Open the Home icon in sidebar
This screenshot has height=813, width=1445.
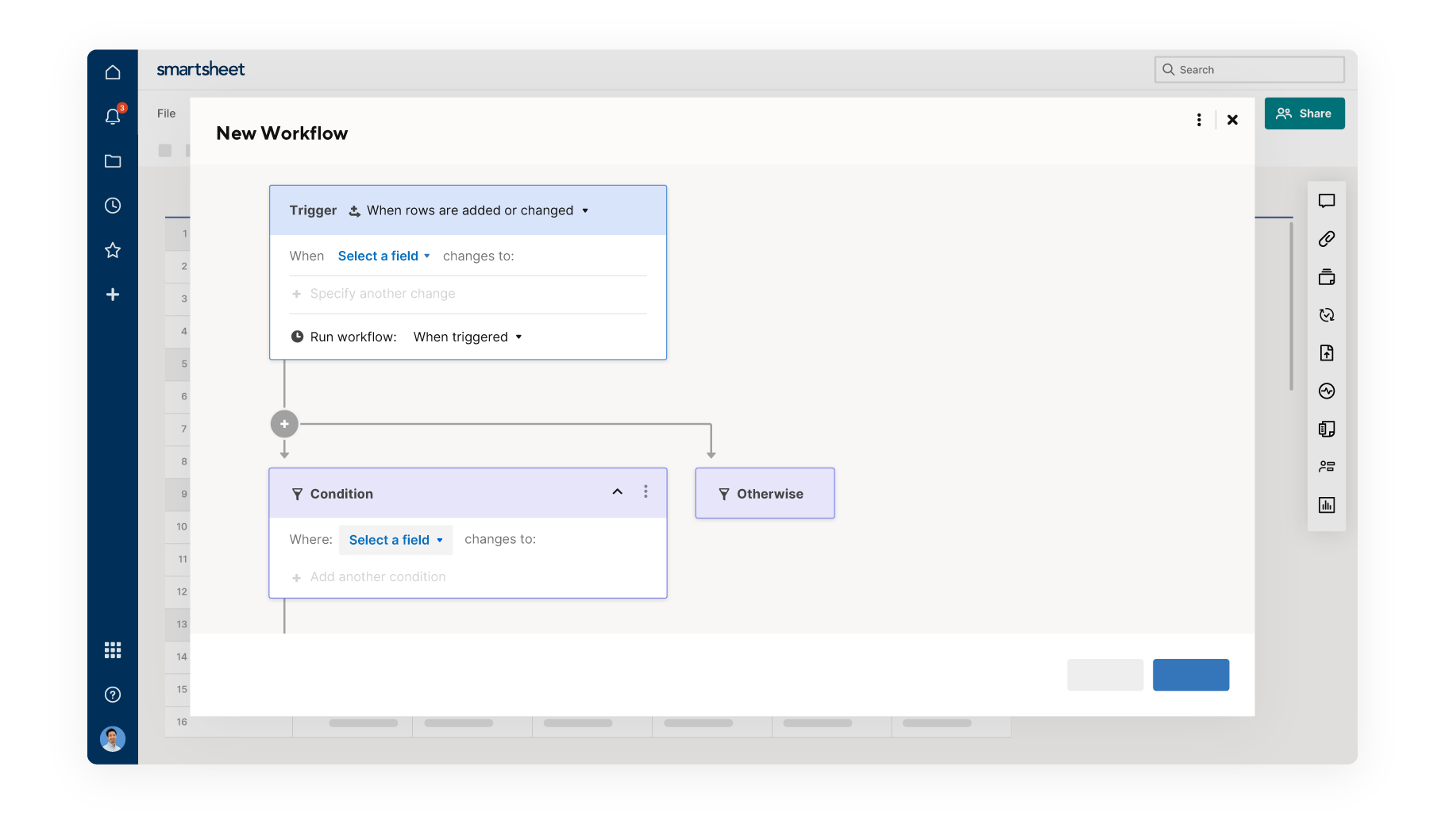click(113, 72)
